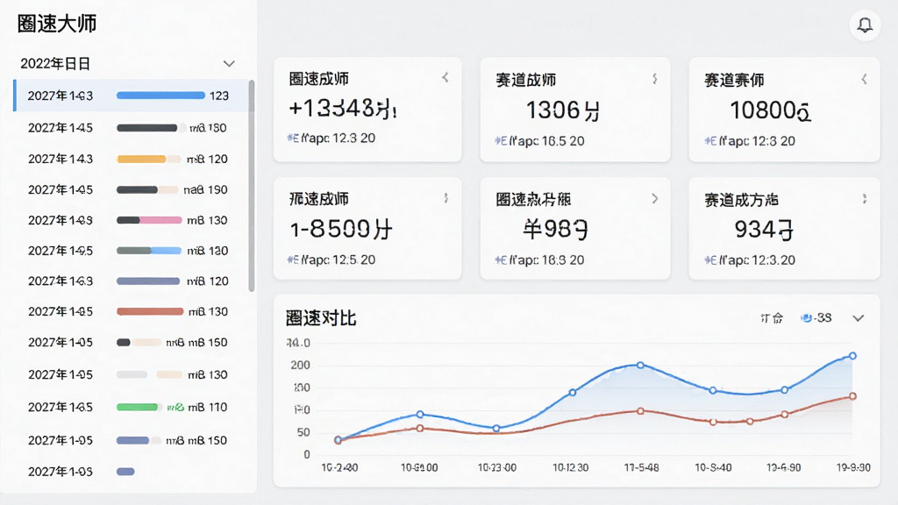Select the list row valued 110

tap(131, 407)
